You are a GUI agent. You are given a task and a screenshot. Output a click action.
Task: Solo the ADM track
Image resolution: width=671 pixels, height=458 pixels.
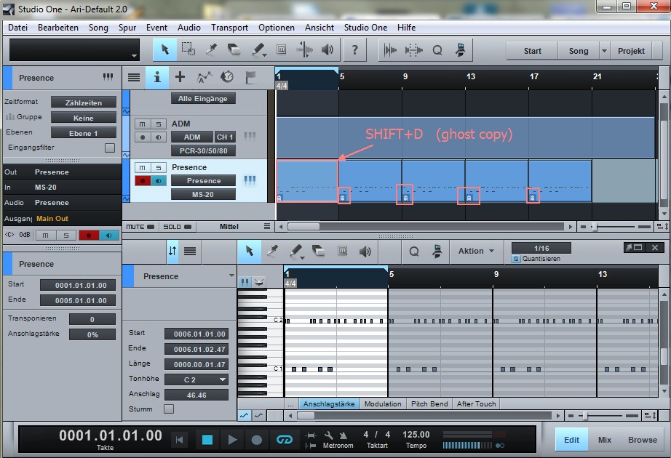click(x=159, y=124)
